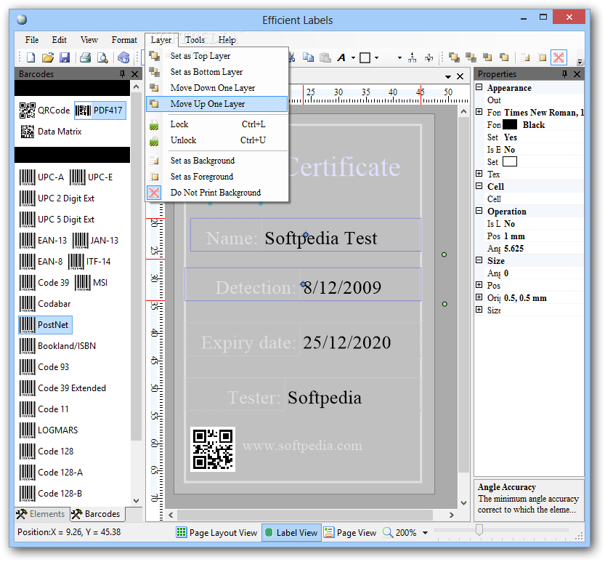Click toolbar Set as Foreground icon

click(x=542, y=57)
